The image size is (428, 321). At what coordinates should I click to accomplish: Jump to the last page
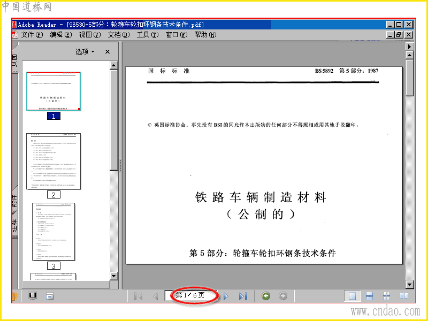click(x=243, y=296)
